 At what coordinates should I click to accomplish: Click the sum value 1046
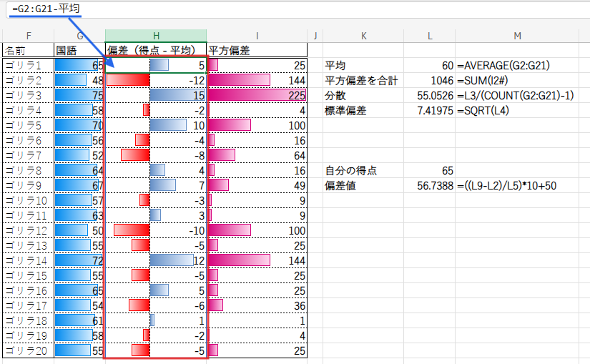coord(430,80)
